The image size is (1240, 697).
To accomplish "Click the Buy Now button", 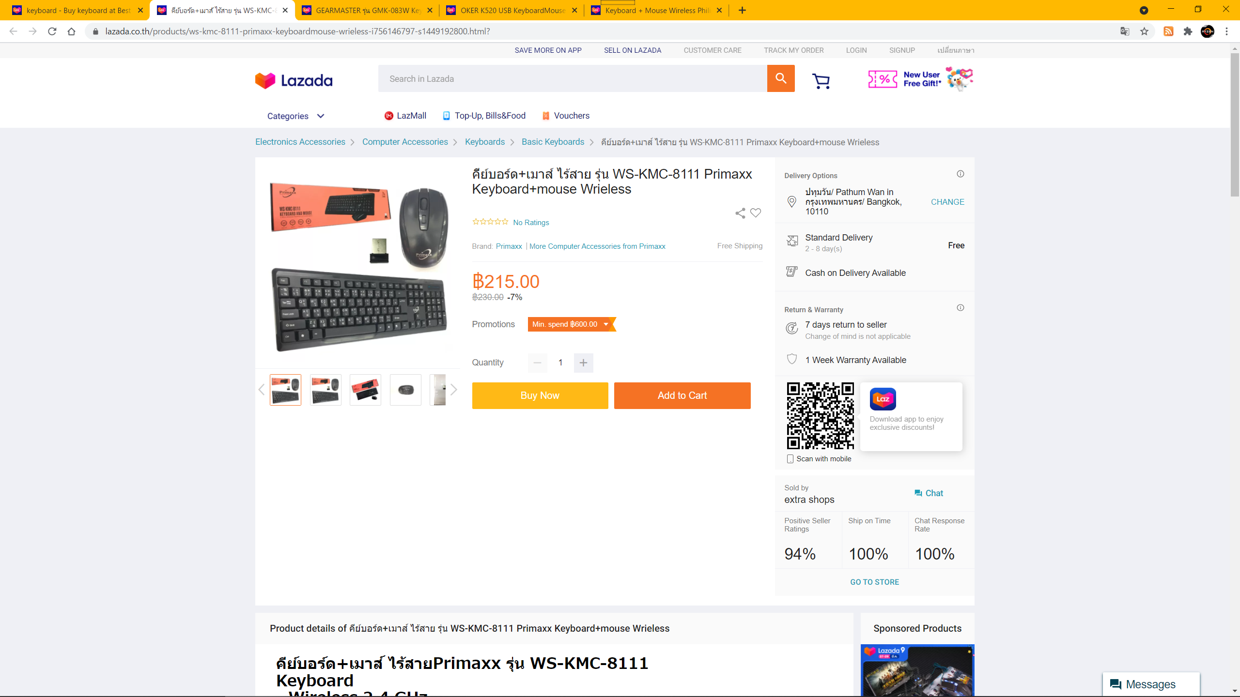I will coord(540,395).
